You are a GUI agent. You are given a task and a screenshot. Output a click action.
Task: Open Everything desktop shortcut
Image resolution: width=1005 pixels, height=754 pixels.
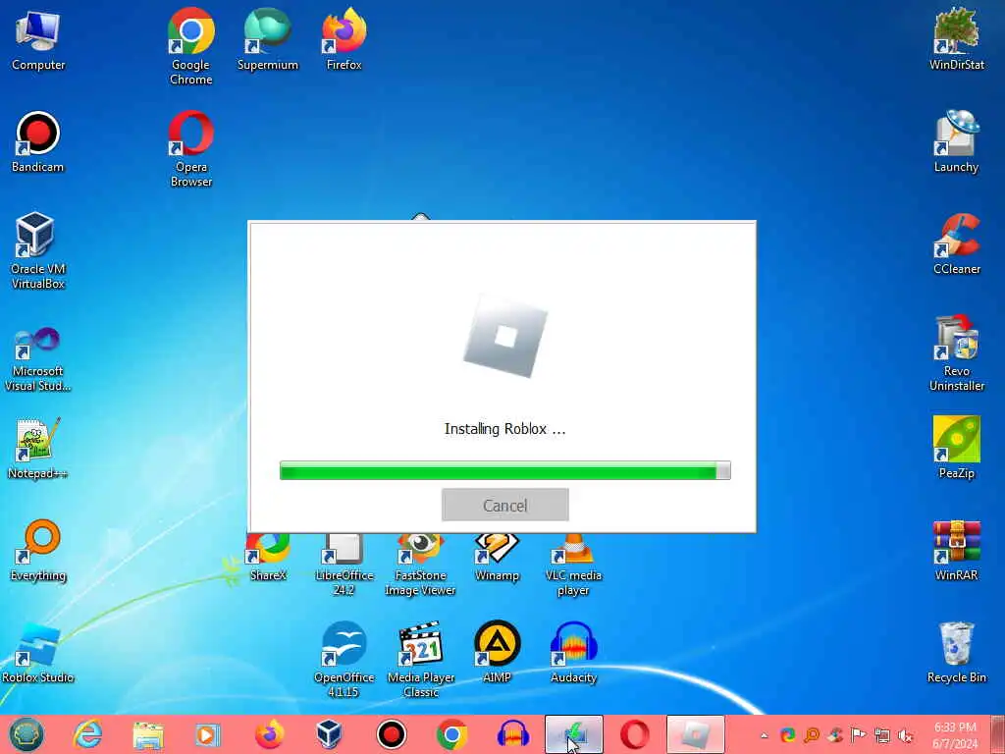[38, 551]
